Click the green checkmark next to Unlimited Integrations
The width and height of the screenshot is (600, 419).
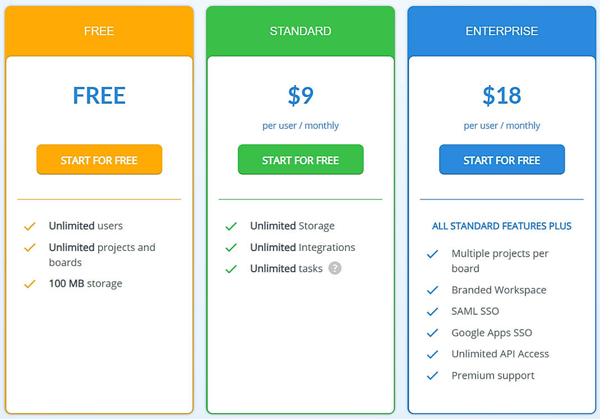point(231,248)
